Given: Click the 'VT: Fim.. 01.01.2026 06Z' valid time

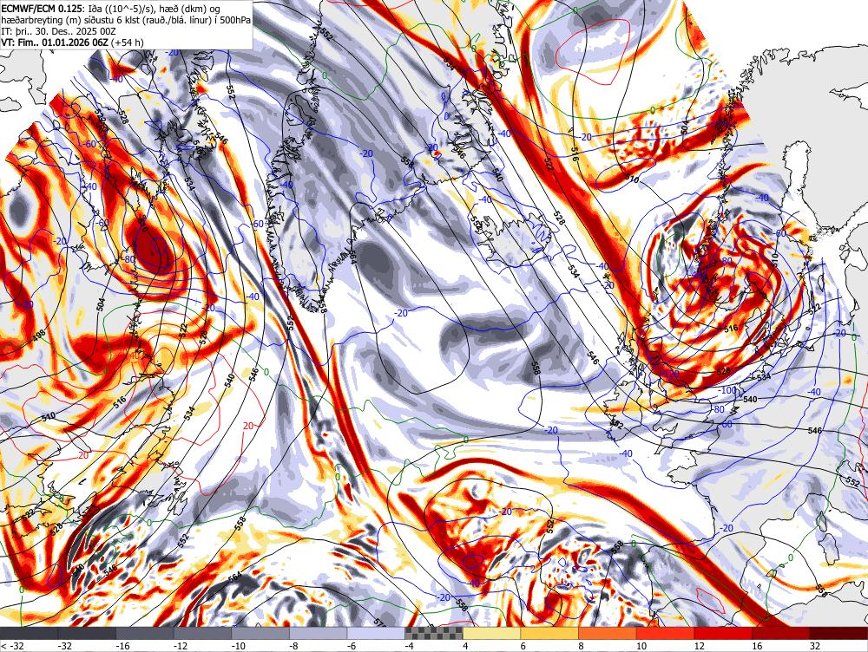Looking at the screenshot, I should click(x=55, y=42).
